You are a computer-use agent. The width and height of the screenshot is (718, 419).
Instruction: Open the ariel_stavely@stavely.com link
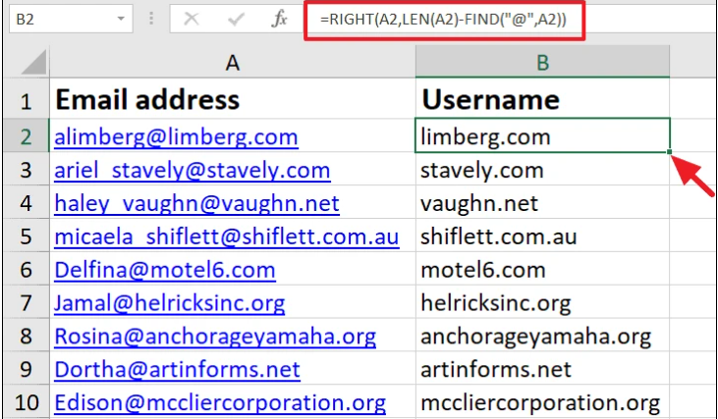pyautogui.click(x=193, y=170)
